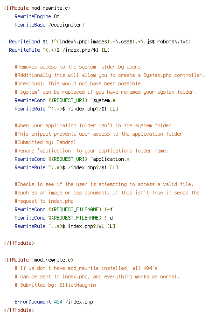The height and width of the screenshot is (318, 209).
Task: Click the RewriteCond ^application.* condition
Action: tap(72, 159)
